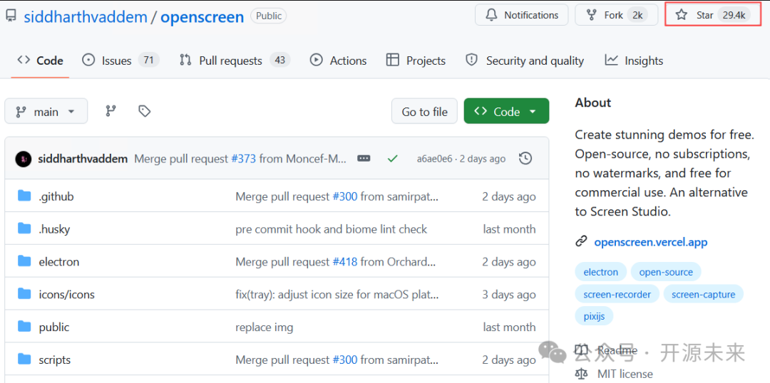Click siddharthvaddem's commit author avatar
Image resolution: width=770 pixels, height=383 pixels.
pyautogui.click(x=23, y=159)
